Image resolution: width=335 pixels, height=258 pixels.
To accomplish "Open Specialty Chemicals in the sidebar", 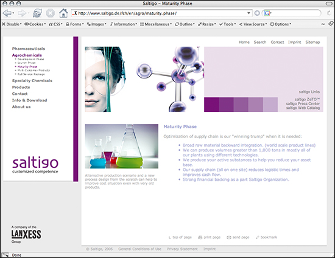I will [x=32, y=81].
